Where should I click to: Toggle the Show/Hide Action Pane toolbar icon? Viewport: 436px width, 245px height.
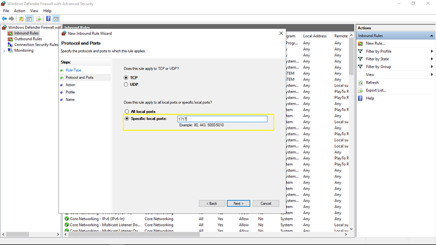[56, 18]
